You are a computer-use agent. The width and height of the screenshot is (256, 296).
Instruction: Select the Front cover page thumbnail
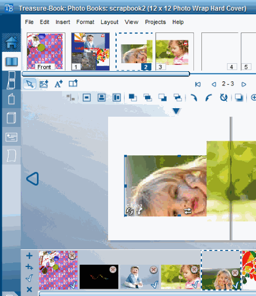46,51
